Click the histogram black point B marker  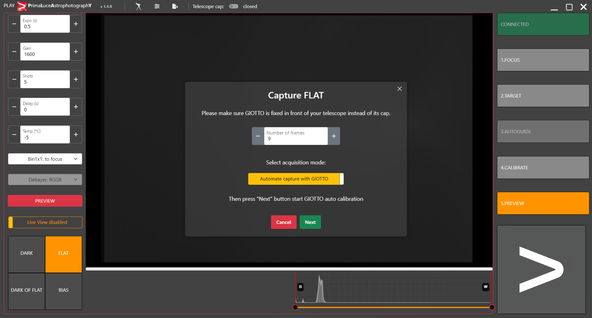click(x=300, y=287)
